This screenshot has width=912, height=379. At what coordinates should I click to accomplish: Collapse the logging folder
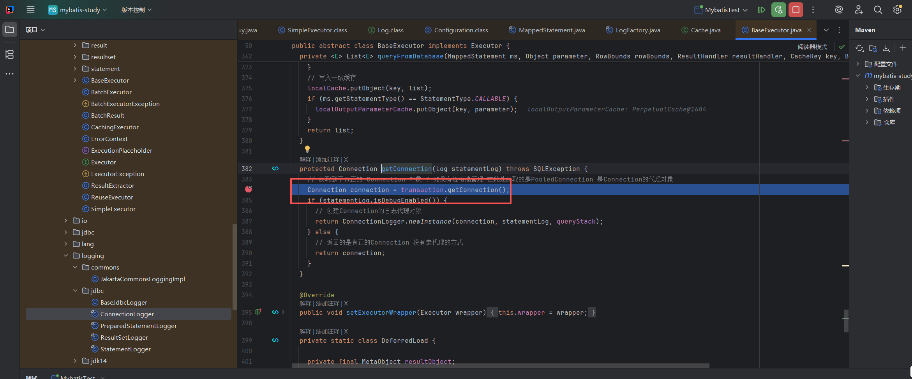point(66,256)
